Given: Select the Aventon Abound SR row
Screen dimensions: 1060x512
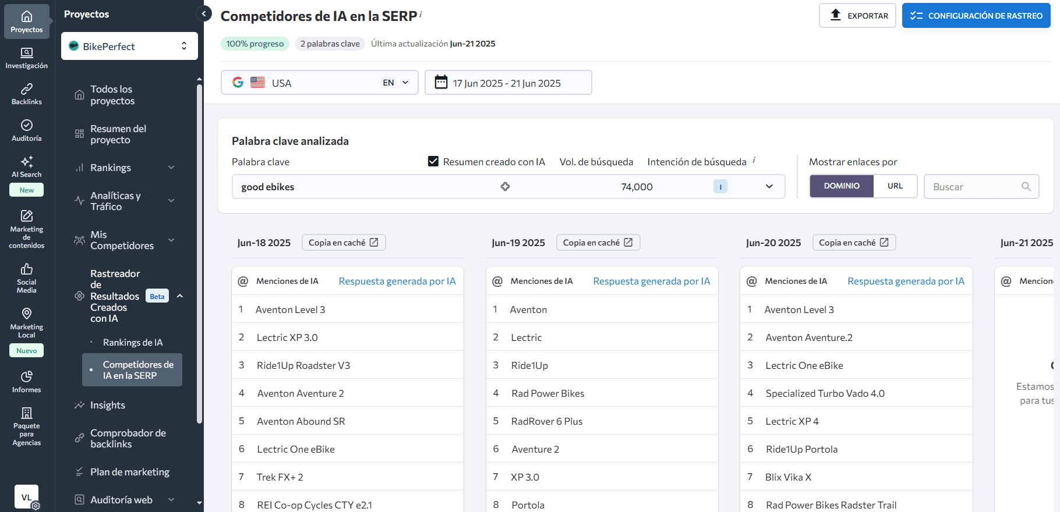Looking at the screenshot, I should click(x=348, y=421).
